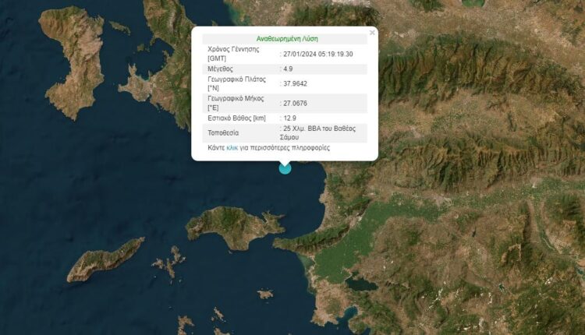
Task: Click the "Τοποθεσία" row label
Action: 225,132
